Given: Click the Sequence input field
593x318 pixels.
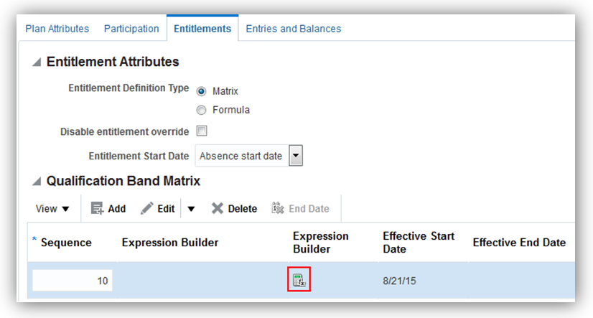Looking at the screenshot, I should (72, 281).
